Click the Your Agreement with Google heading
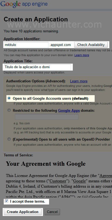The height and width of the screenshot is (220, 112). (46, 164)
